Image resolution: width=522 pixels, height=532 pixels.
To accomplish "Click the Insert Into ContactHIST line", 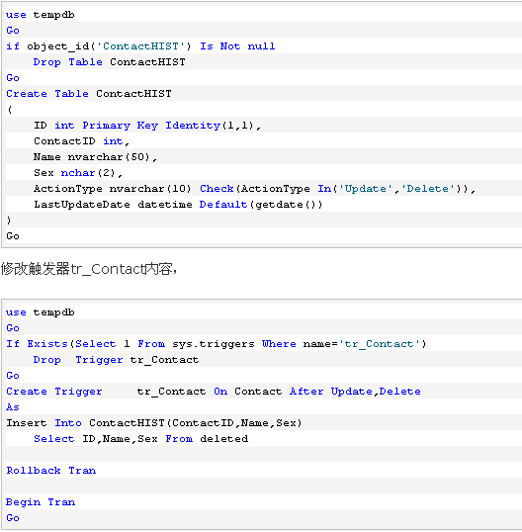I will tap(154, 423).
